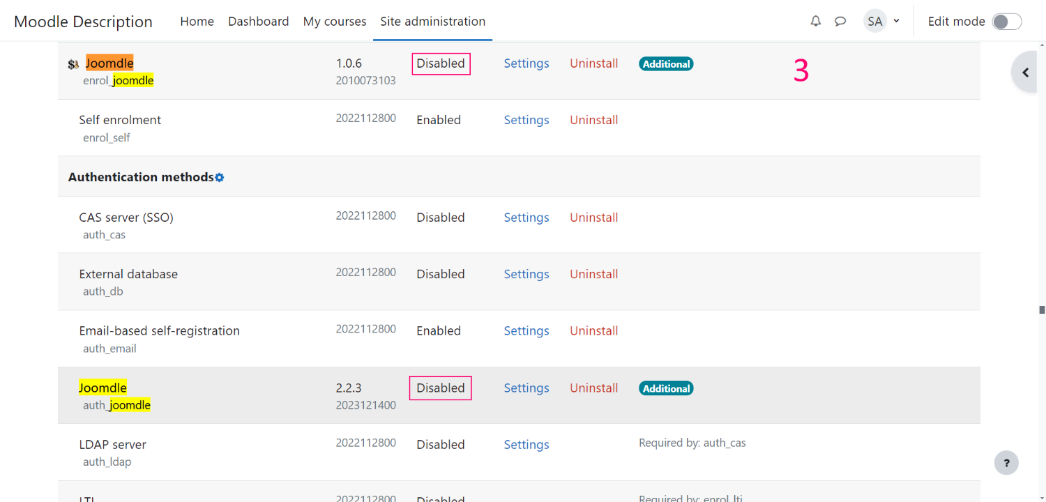Click the "enrol_joomdle" component name
The width and height of the screenshot is (1046, 502).
(x=119, y=81)
